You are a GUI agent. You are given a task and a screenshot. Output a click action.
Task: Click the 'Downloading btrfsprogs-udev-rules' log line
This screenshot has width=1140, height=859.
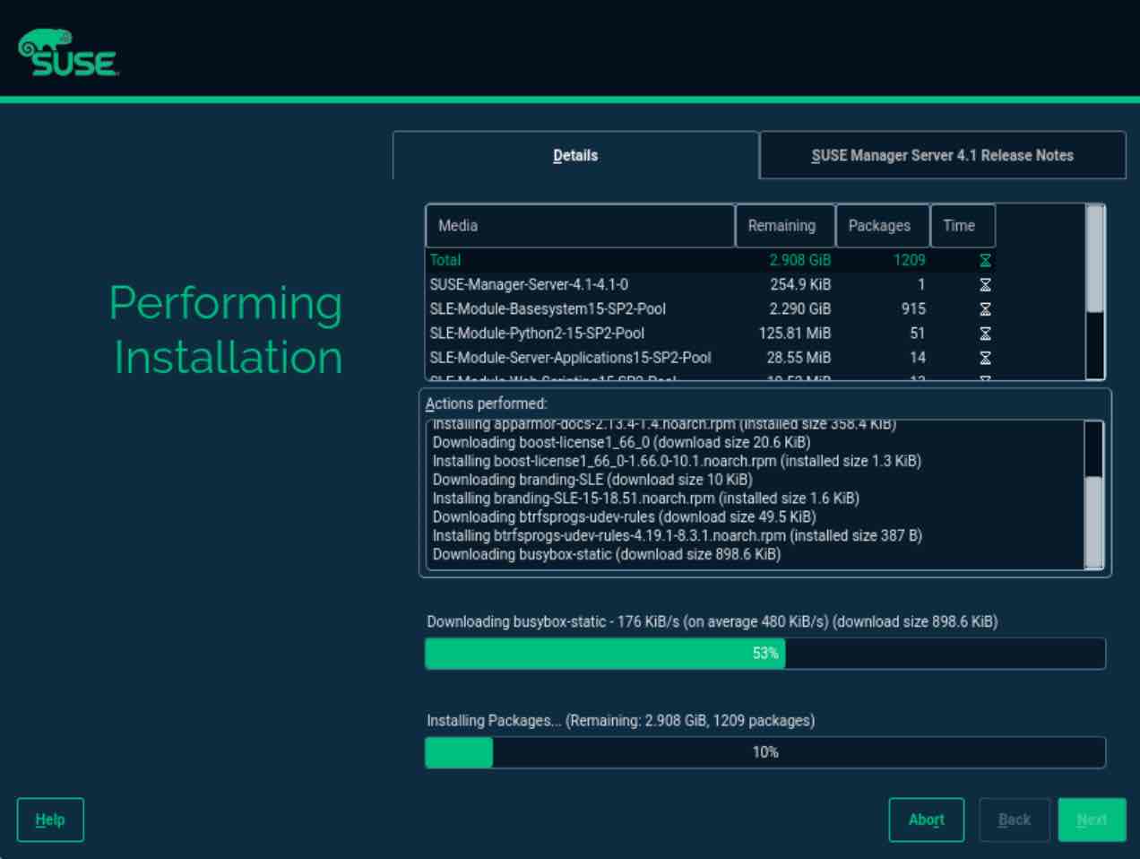pyautogui.click(x=624, y=517)
